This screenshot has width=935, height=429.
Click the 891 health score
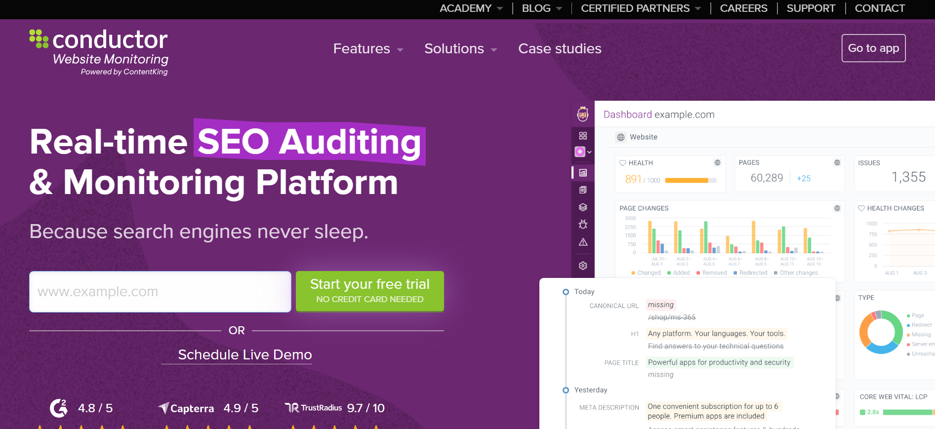633,179
